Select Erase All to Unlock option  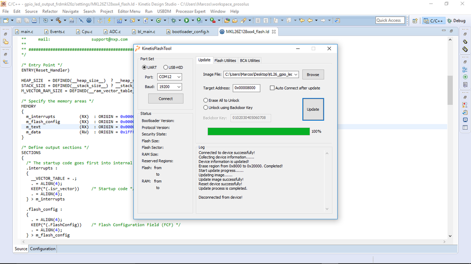(x=206, y=100)
